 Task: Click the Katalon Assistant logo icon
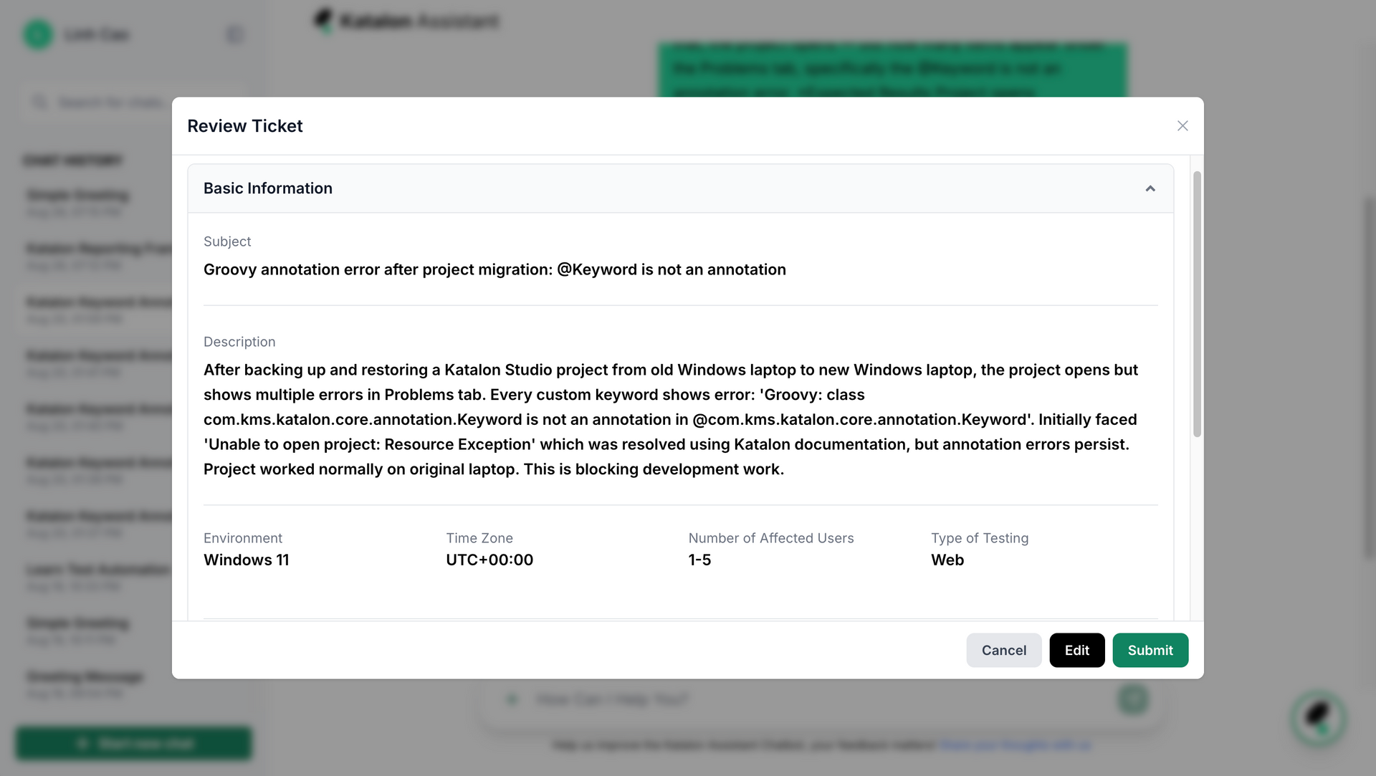[x=324, y=20]
